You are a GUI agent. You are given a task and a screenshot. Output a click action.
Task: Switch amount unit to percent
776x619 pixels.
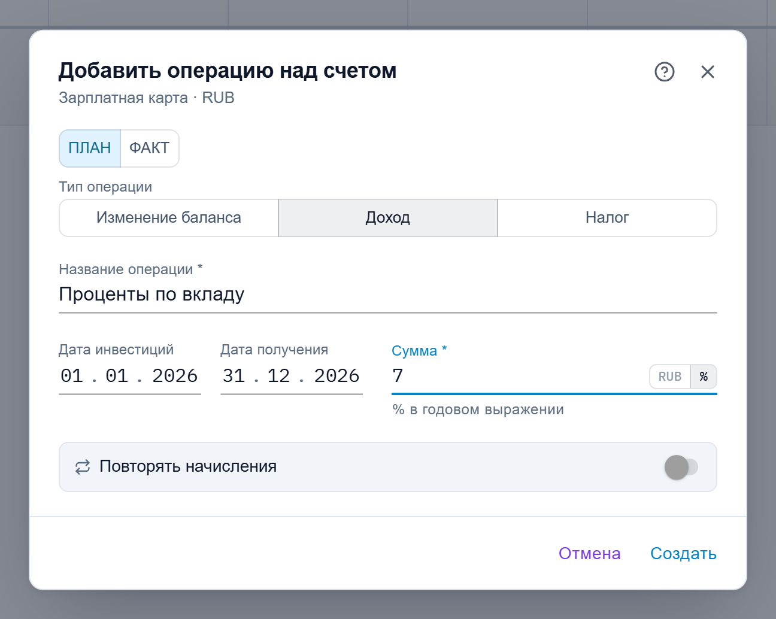pyautogui.click(x=704, y=377)
